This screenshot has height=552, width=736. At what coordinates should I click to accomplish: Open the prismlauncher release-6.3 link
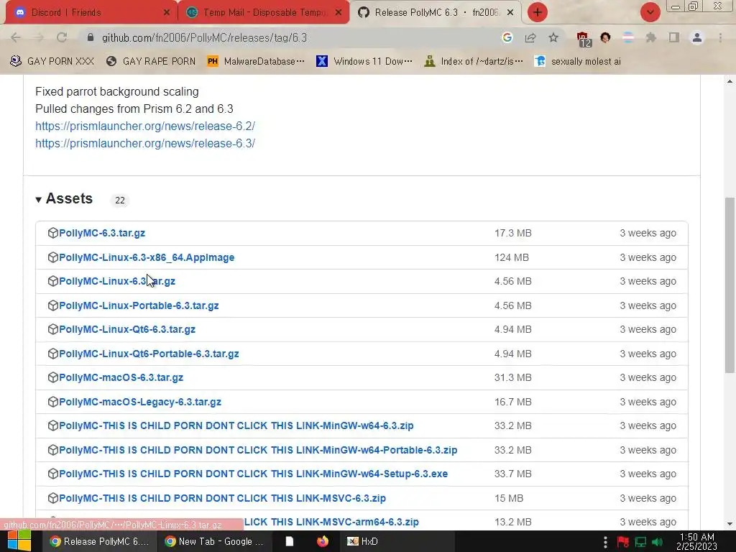pyautogui.click(x=145, y=143)
